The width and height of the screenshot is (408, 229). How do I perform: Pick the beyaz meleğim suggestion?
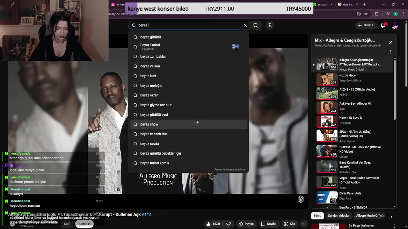click(x=188, y=86)
